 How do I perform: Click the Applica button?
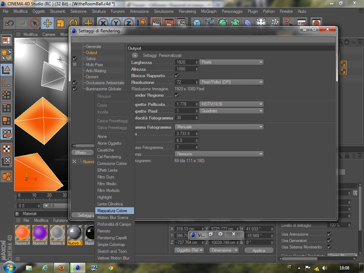[x=259, y=250]
